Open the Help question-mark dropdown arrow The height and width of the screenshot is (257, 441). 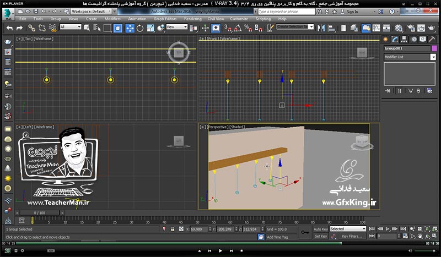tap(398, 12)
